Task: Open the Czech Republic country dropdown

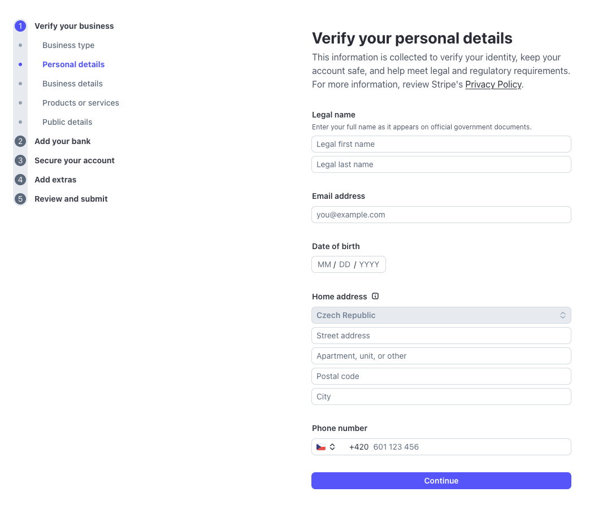Action: (441, 315)
